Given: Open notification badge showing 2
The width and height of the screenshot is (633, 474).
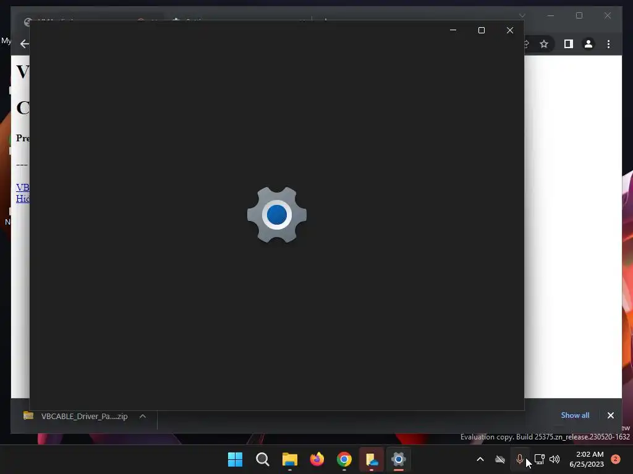Looking at the screenshot, I should (x=616, y=459).
